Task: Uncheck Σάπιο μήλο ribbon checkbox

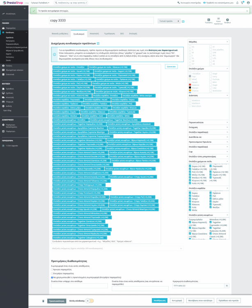Action: [x=211, y=199]
